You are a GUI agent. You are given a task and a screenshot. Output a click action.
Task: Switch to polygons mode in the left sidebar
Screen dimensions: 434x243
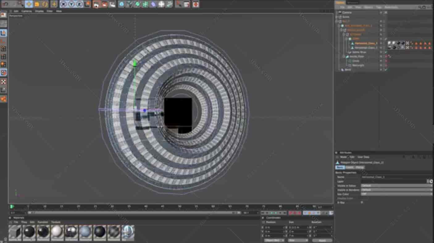[4, 64]
